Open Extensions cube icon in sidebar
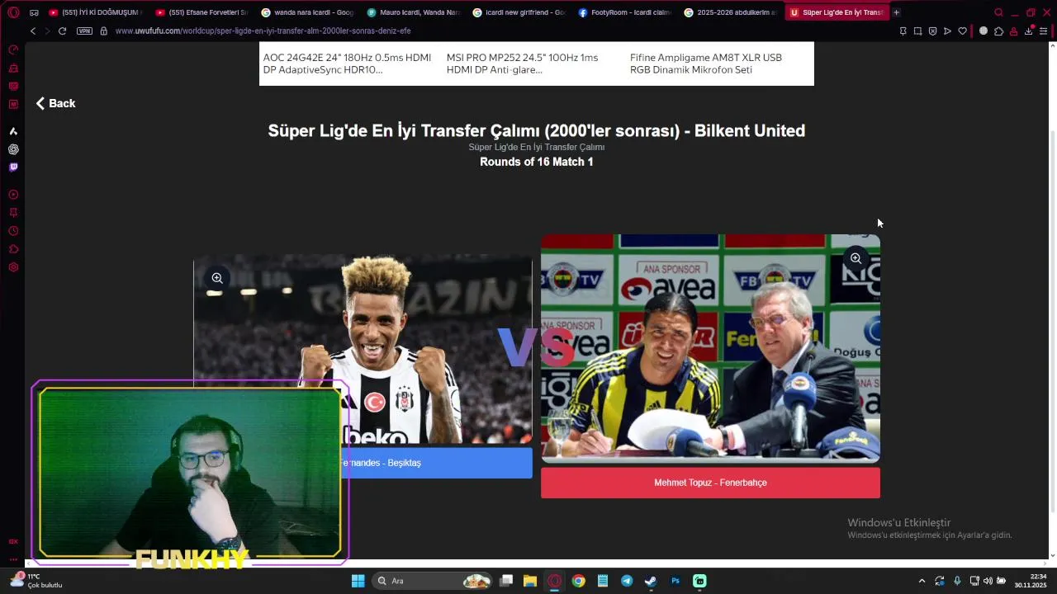The width and height of the screenshot is (1057, 594). coord(13,249)
